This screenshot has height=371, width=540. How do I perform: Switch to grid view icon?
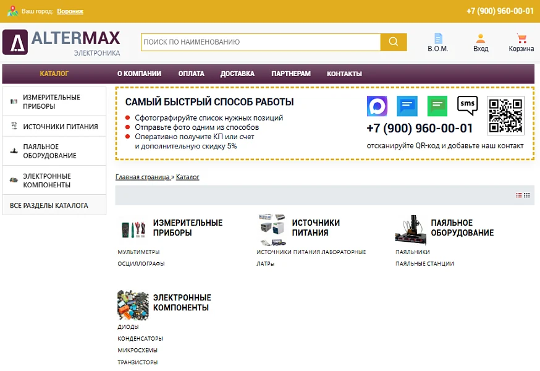[526, 195]
